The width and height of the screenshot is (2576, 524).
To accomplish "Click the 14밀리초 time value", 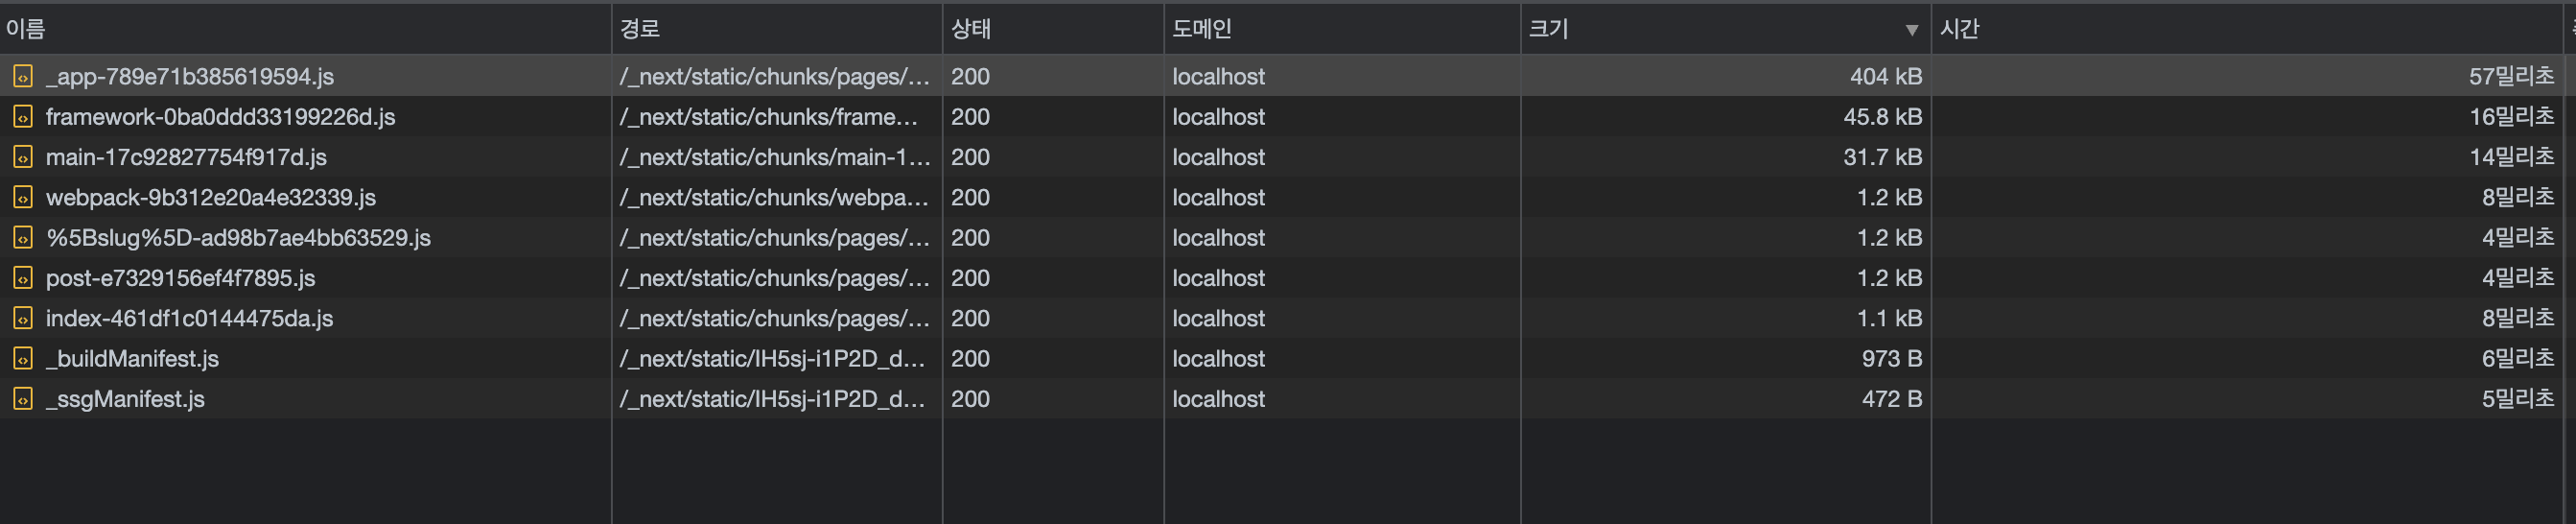I will point(2511,157).
